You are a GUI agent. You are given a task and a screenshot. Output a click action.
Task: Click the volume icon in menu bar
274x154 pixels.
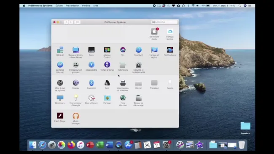[197, 5]
